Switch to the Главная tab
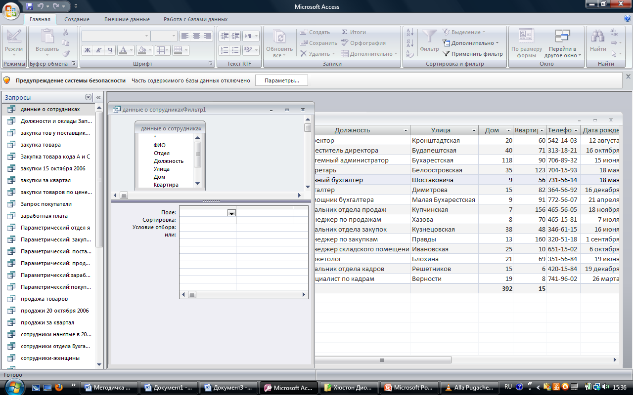The height and width of the screenshot is (395, 633). coord(40,19)
